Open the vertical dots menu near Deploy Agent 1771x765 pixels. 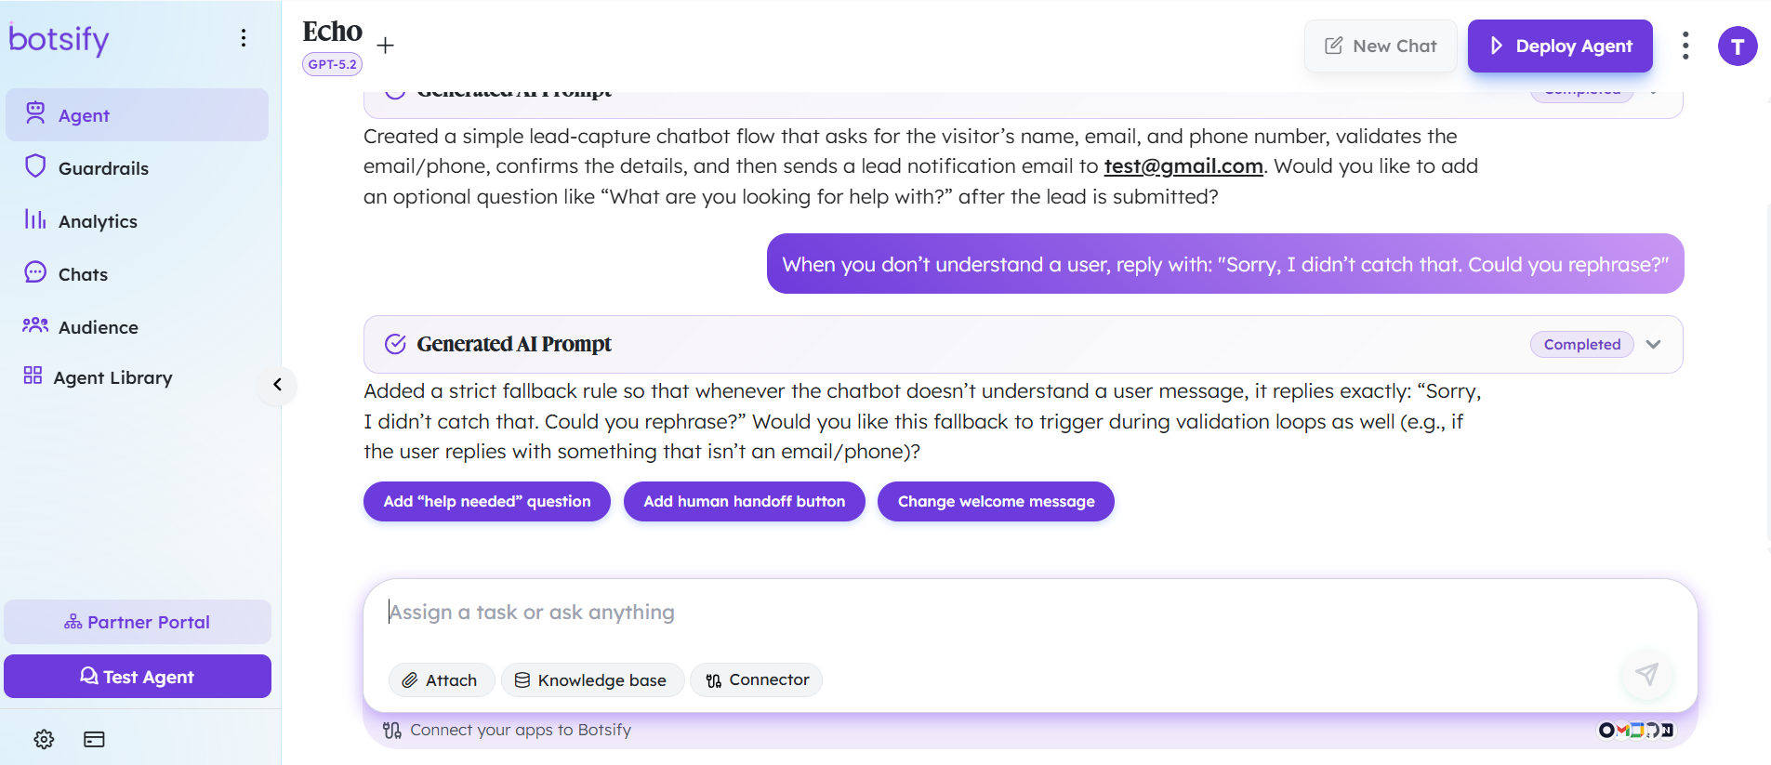pyautogui.click(x=1685, y=46)
